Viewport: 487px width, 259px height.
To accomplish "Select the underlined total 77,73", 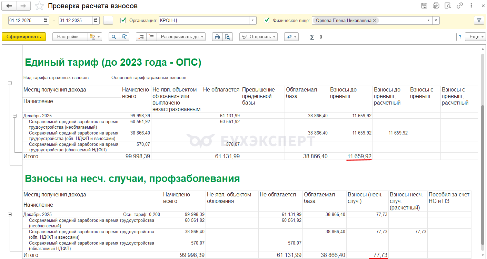I will [x=380, y=255].
